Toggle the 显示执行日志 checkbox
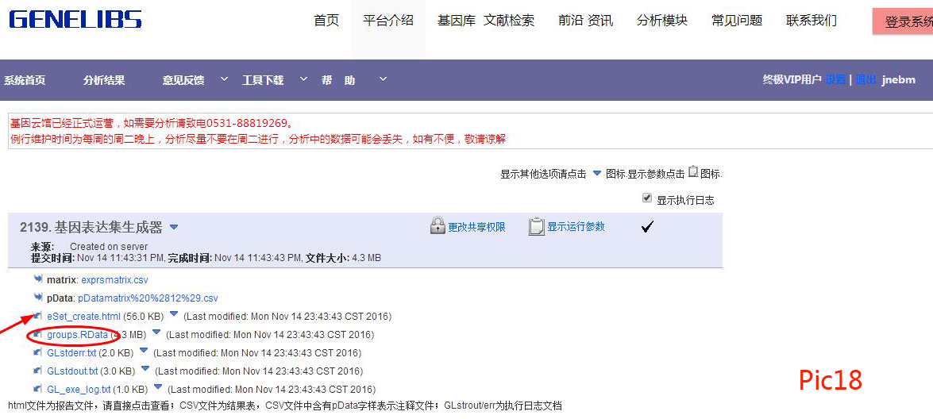 pos(647,198)
